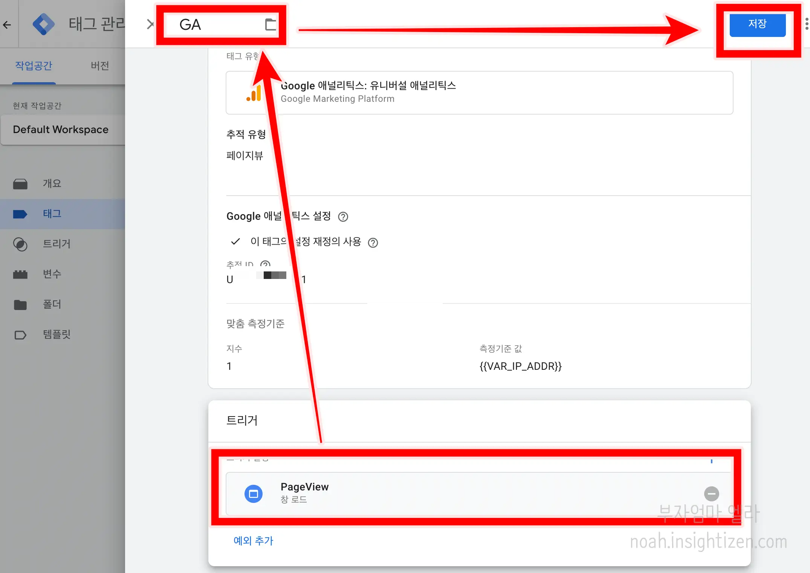This screenshot has height=573, width=810.
Task: Click the Tag Manager diamond logo
Action: coord(43,24)
